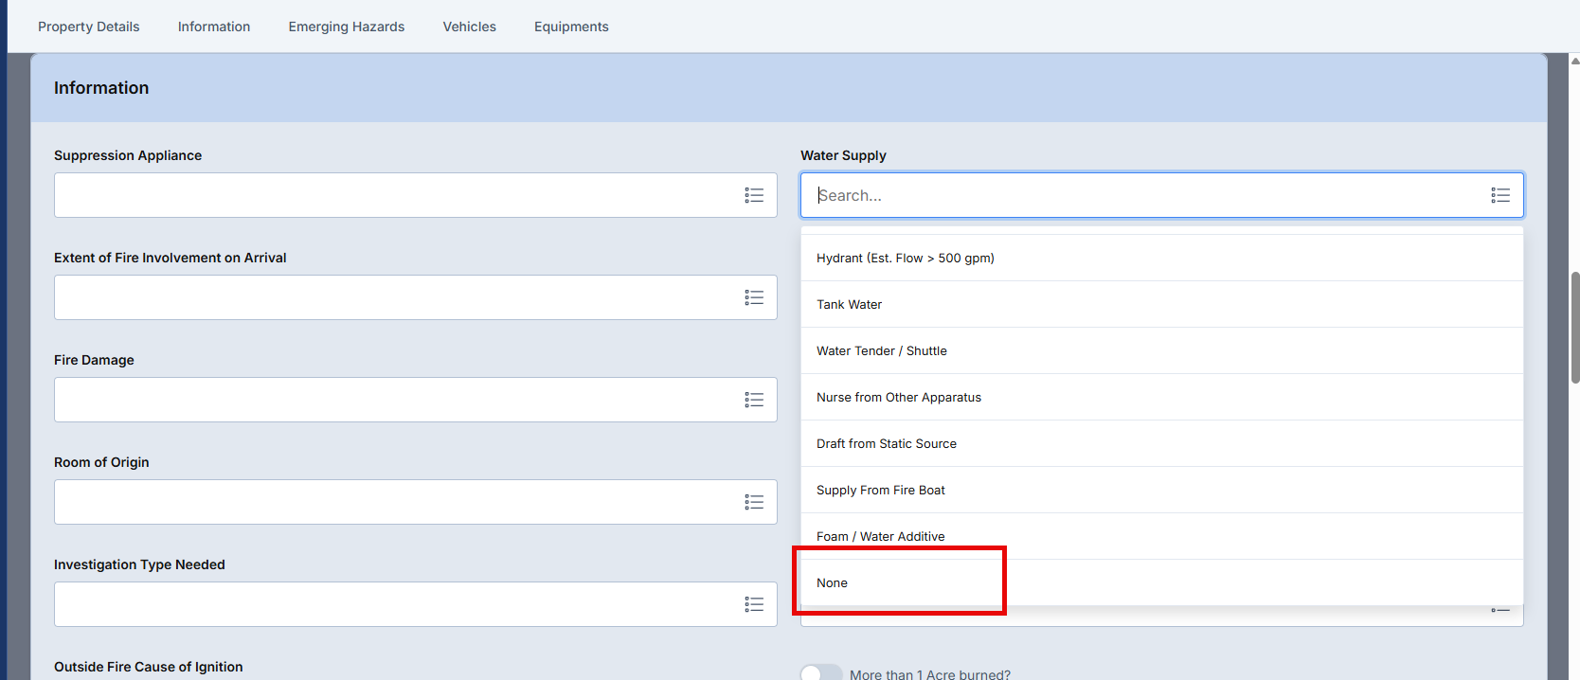Click list icon in Extent of Fire Involvement field

point(754,297)
